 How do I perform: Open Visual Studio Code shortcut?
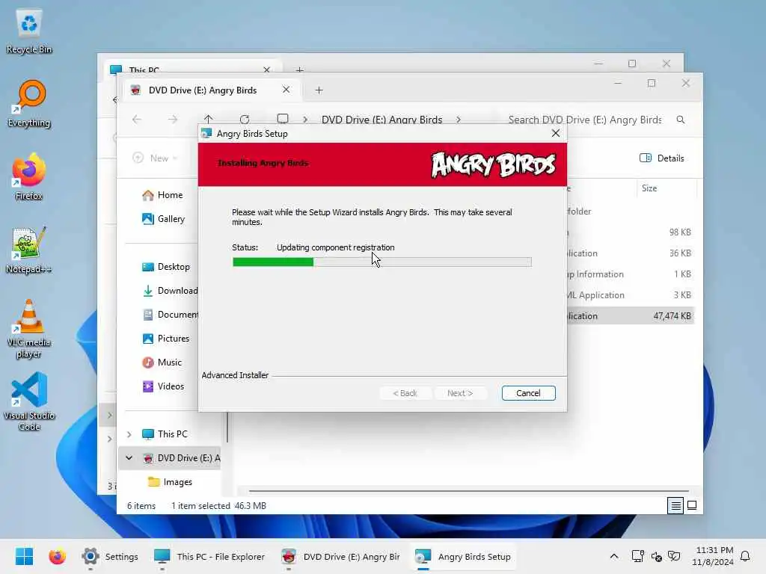click(x=29, y=401)
